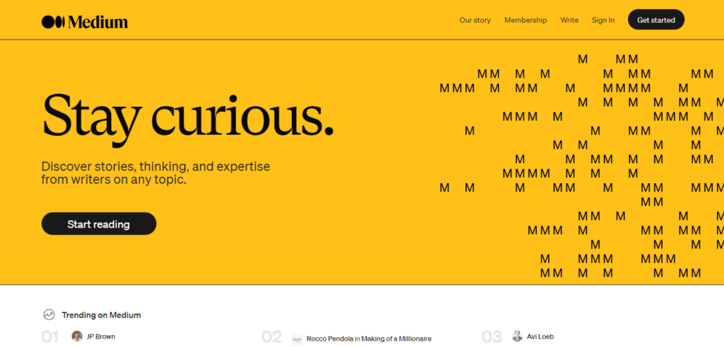
Task: Open author JP Brown's profile name
Action: 100,336
